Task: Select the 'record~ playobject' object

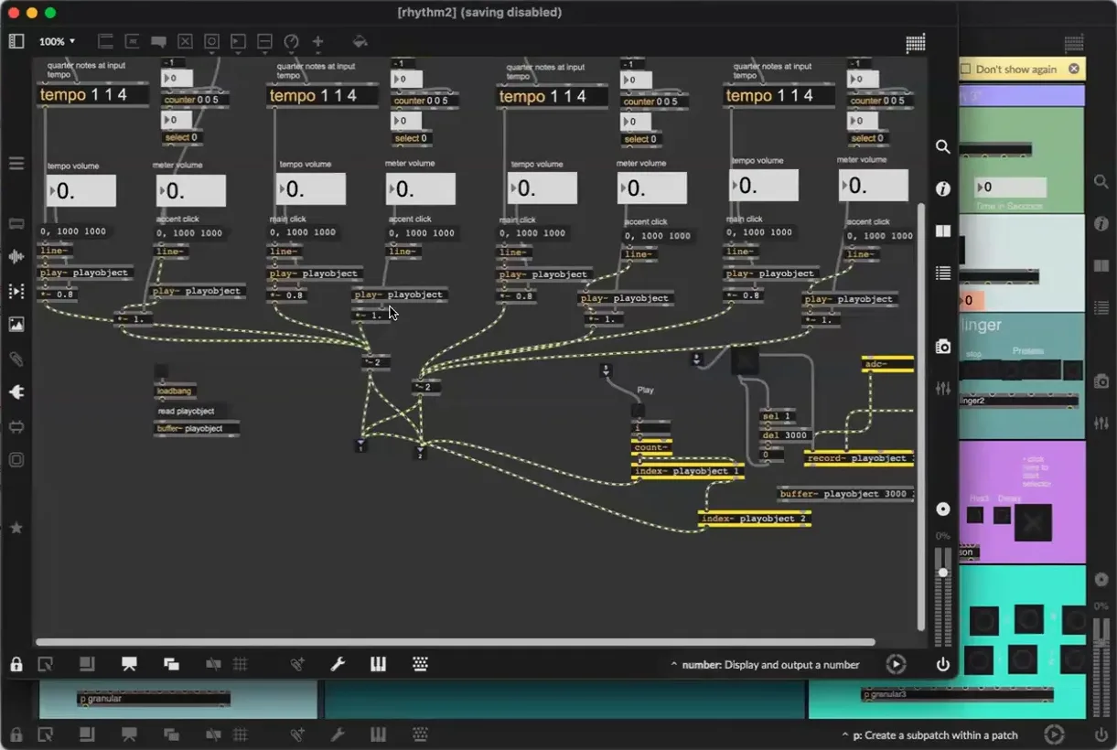Action: point(859,458)
